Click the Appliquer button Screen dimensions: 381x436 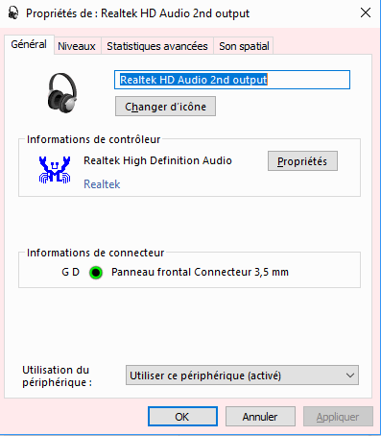(x=338, y=417)
